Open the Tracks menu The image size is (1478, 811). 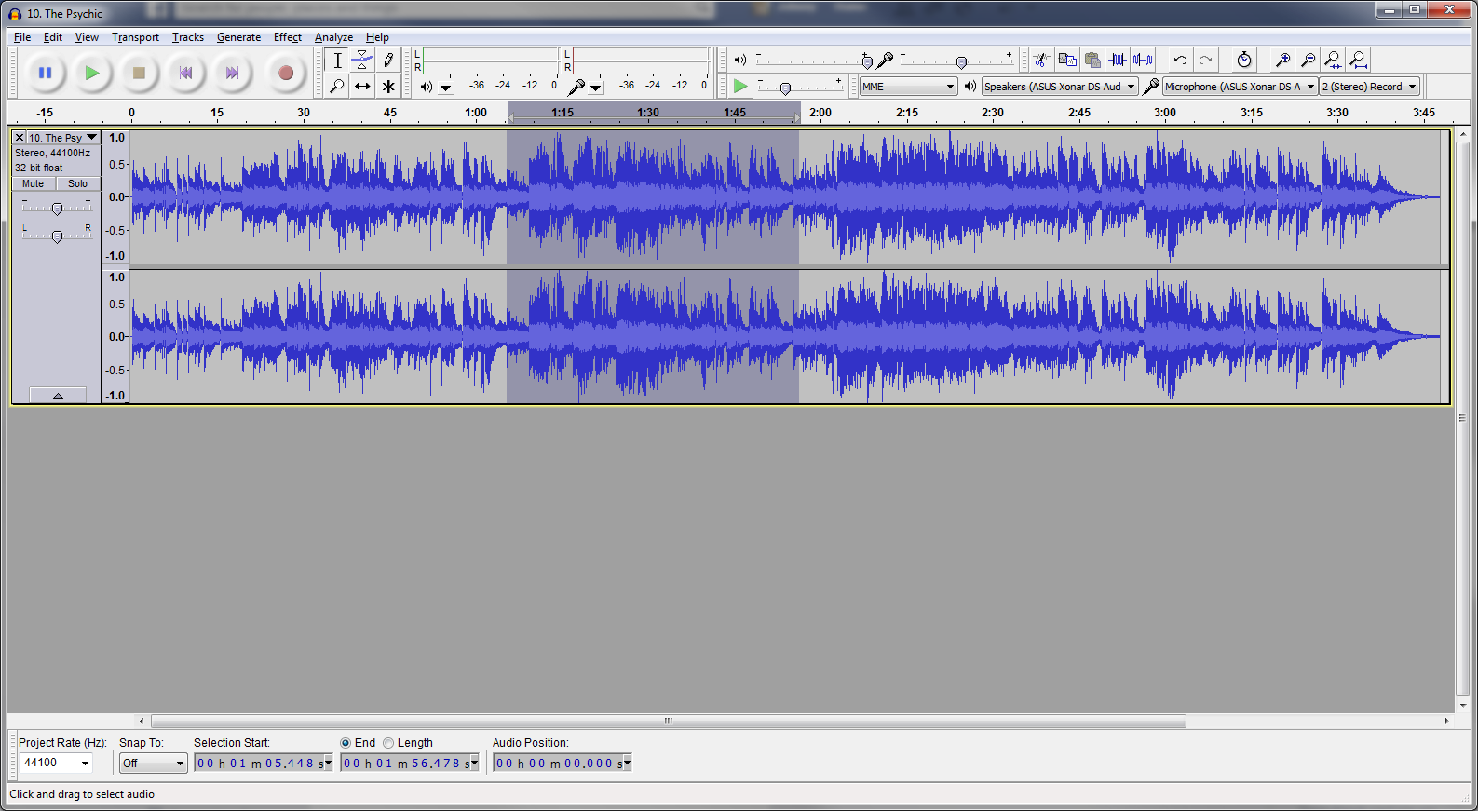coord(188,37)
